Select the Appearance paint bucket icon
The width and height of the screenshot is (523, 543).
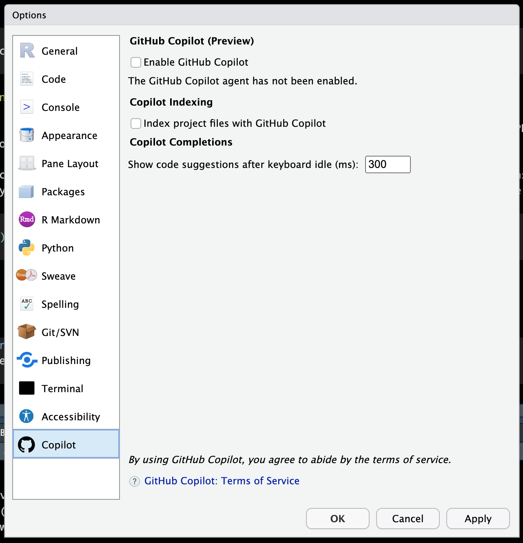coord(26,135)
